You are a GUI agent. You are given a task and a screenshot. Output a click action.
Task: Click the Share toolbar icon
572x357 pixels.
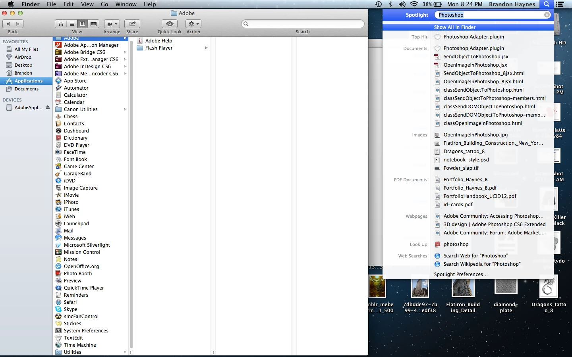132,24
